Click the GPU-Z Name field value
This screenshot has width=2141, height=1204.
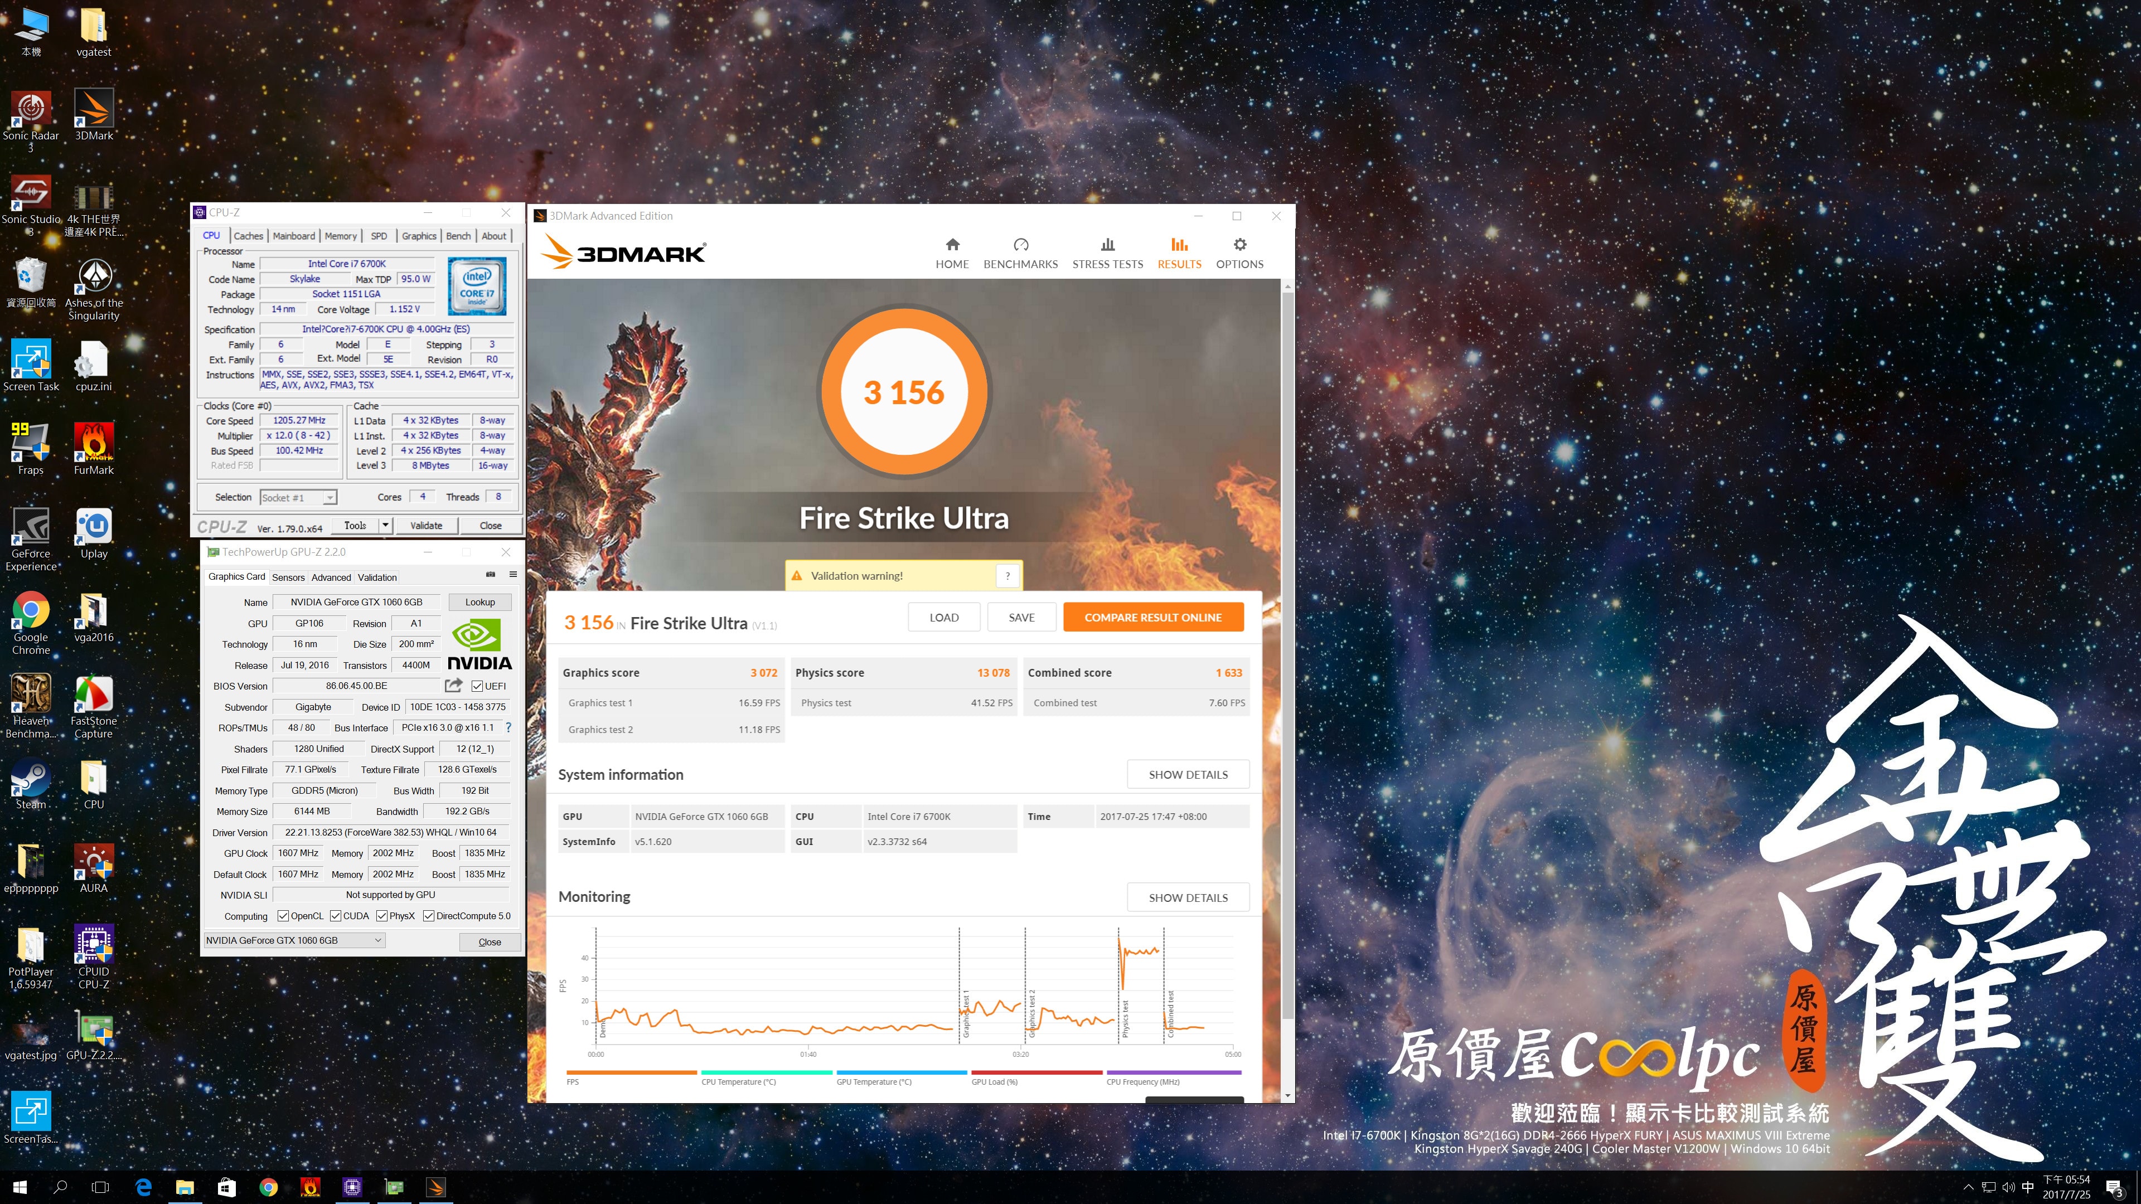(356, 603)
